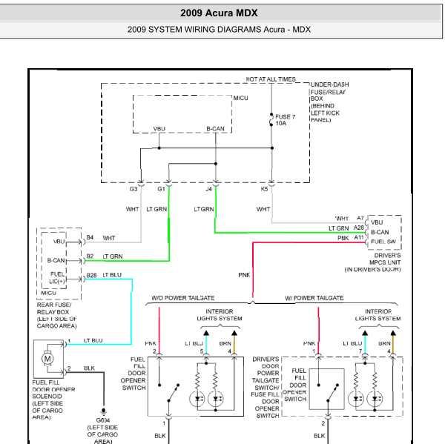This screenshot has height=444, width=445.
Task: Click the "W/ POWER TAILGATE" heading
Action: click(x=314, y=298)
